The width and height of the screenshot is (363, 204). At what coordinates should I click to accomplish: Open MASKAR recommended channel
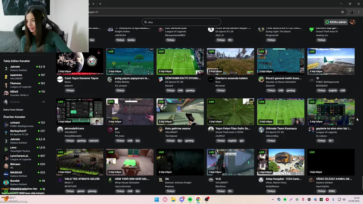click(x=24, y=174)
